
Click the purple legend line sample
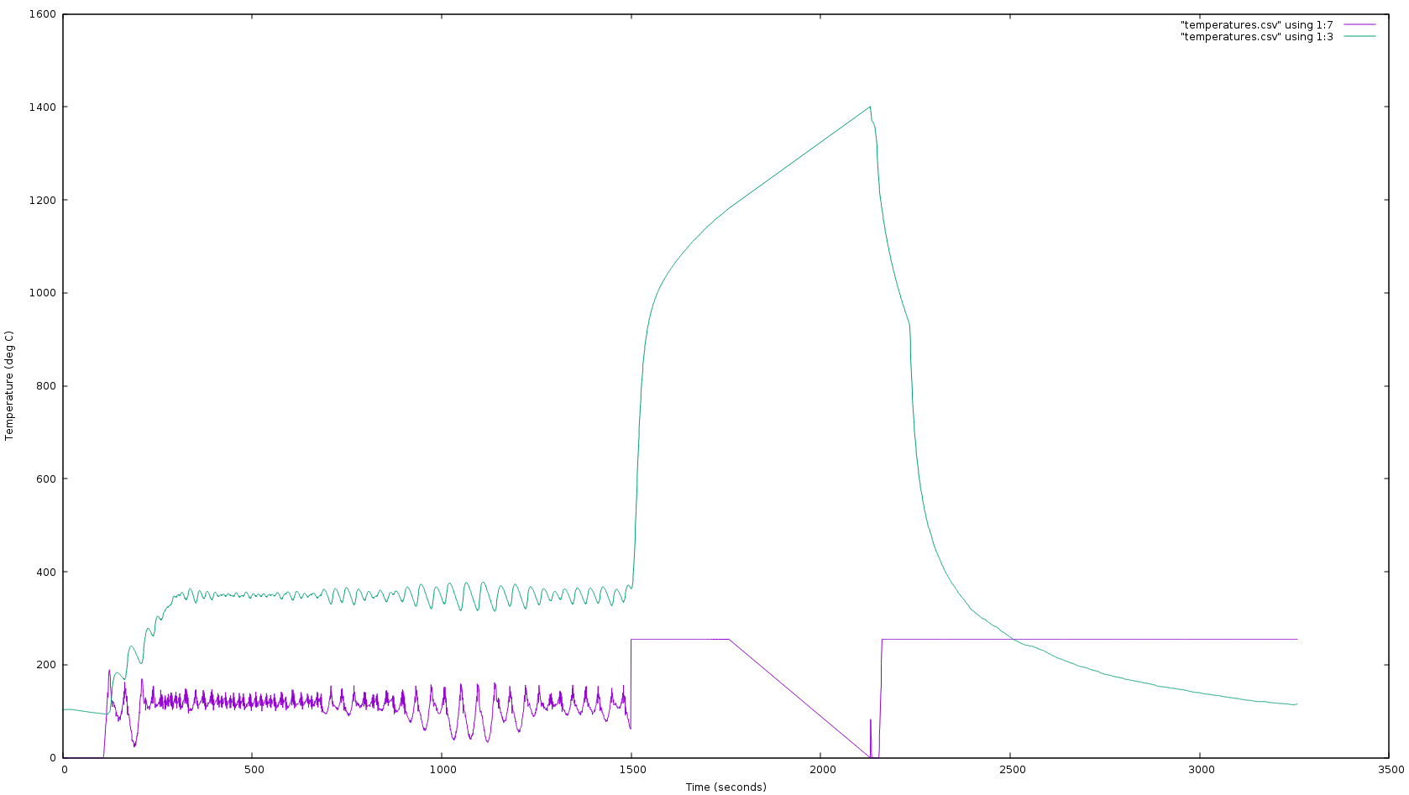tap(1359, 25)
